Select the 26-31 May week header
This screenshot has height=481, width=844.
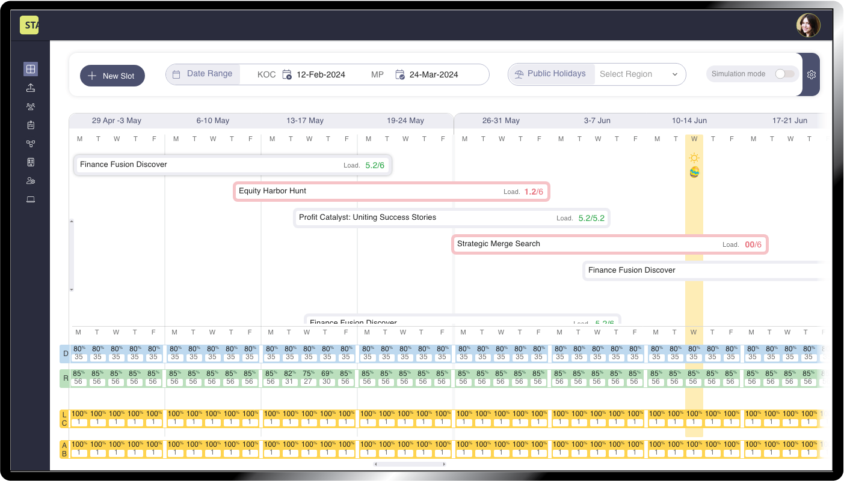(x=501, y=121)
